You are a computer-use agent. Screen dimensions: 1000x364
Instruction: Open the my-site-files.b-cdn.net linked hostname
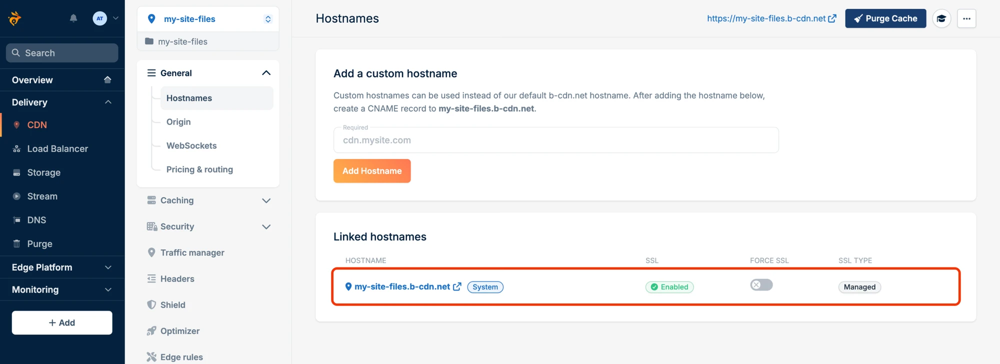(402, 286)
